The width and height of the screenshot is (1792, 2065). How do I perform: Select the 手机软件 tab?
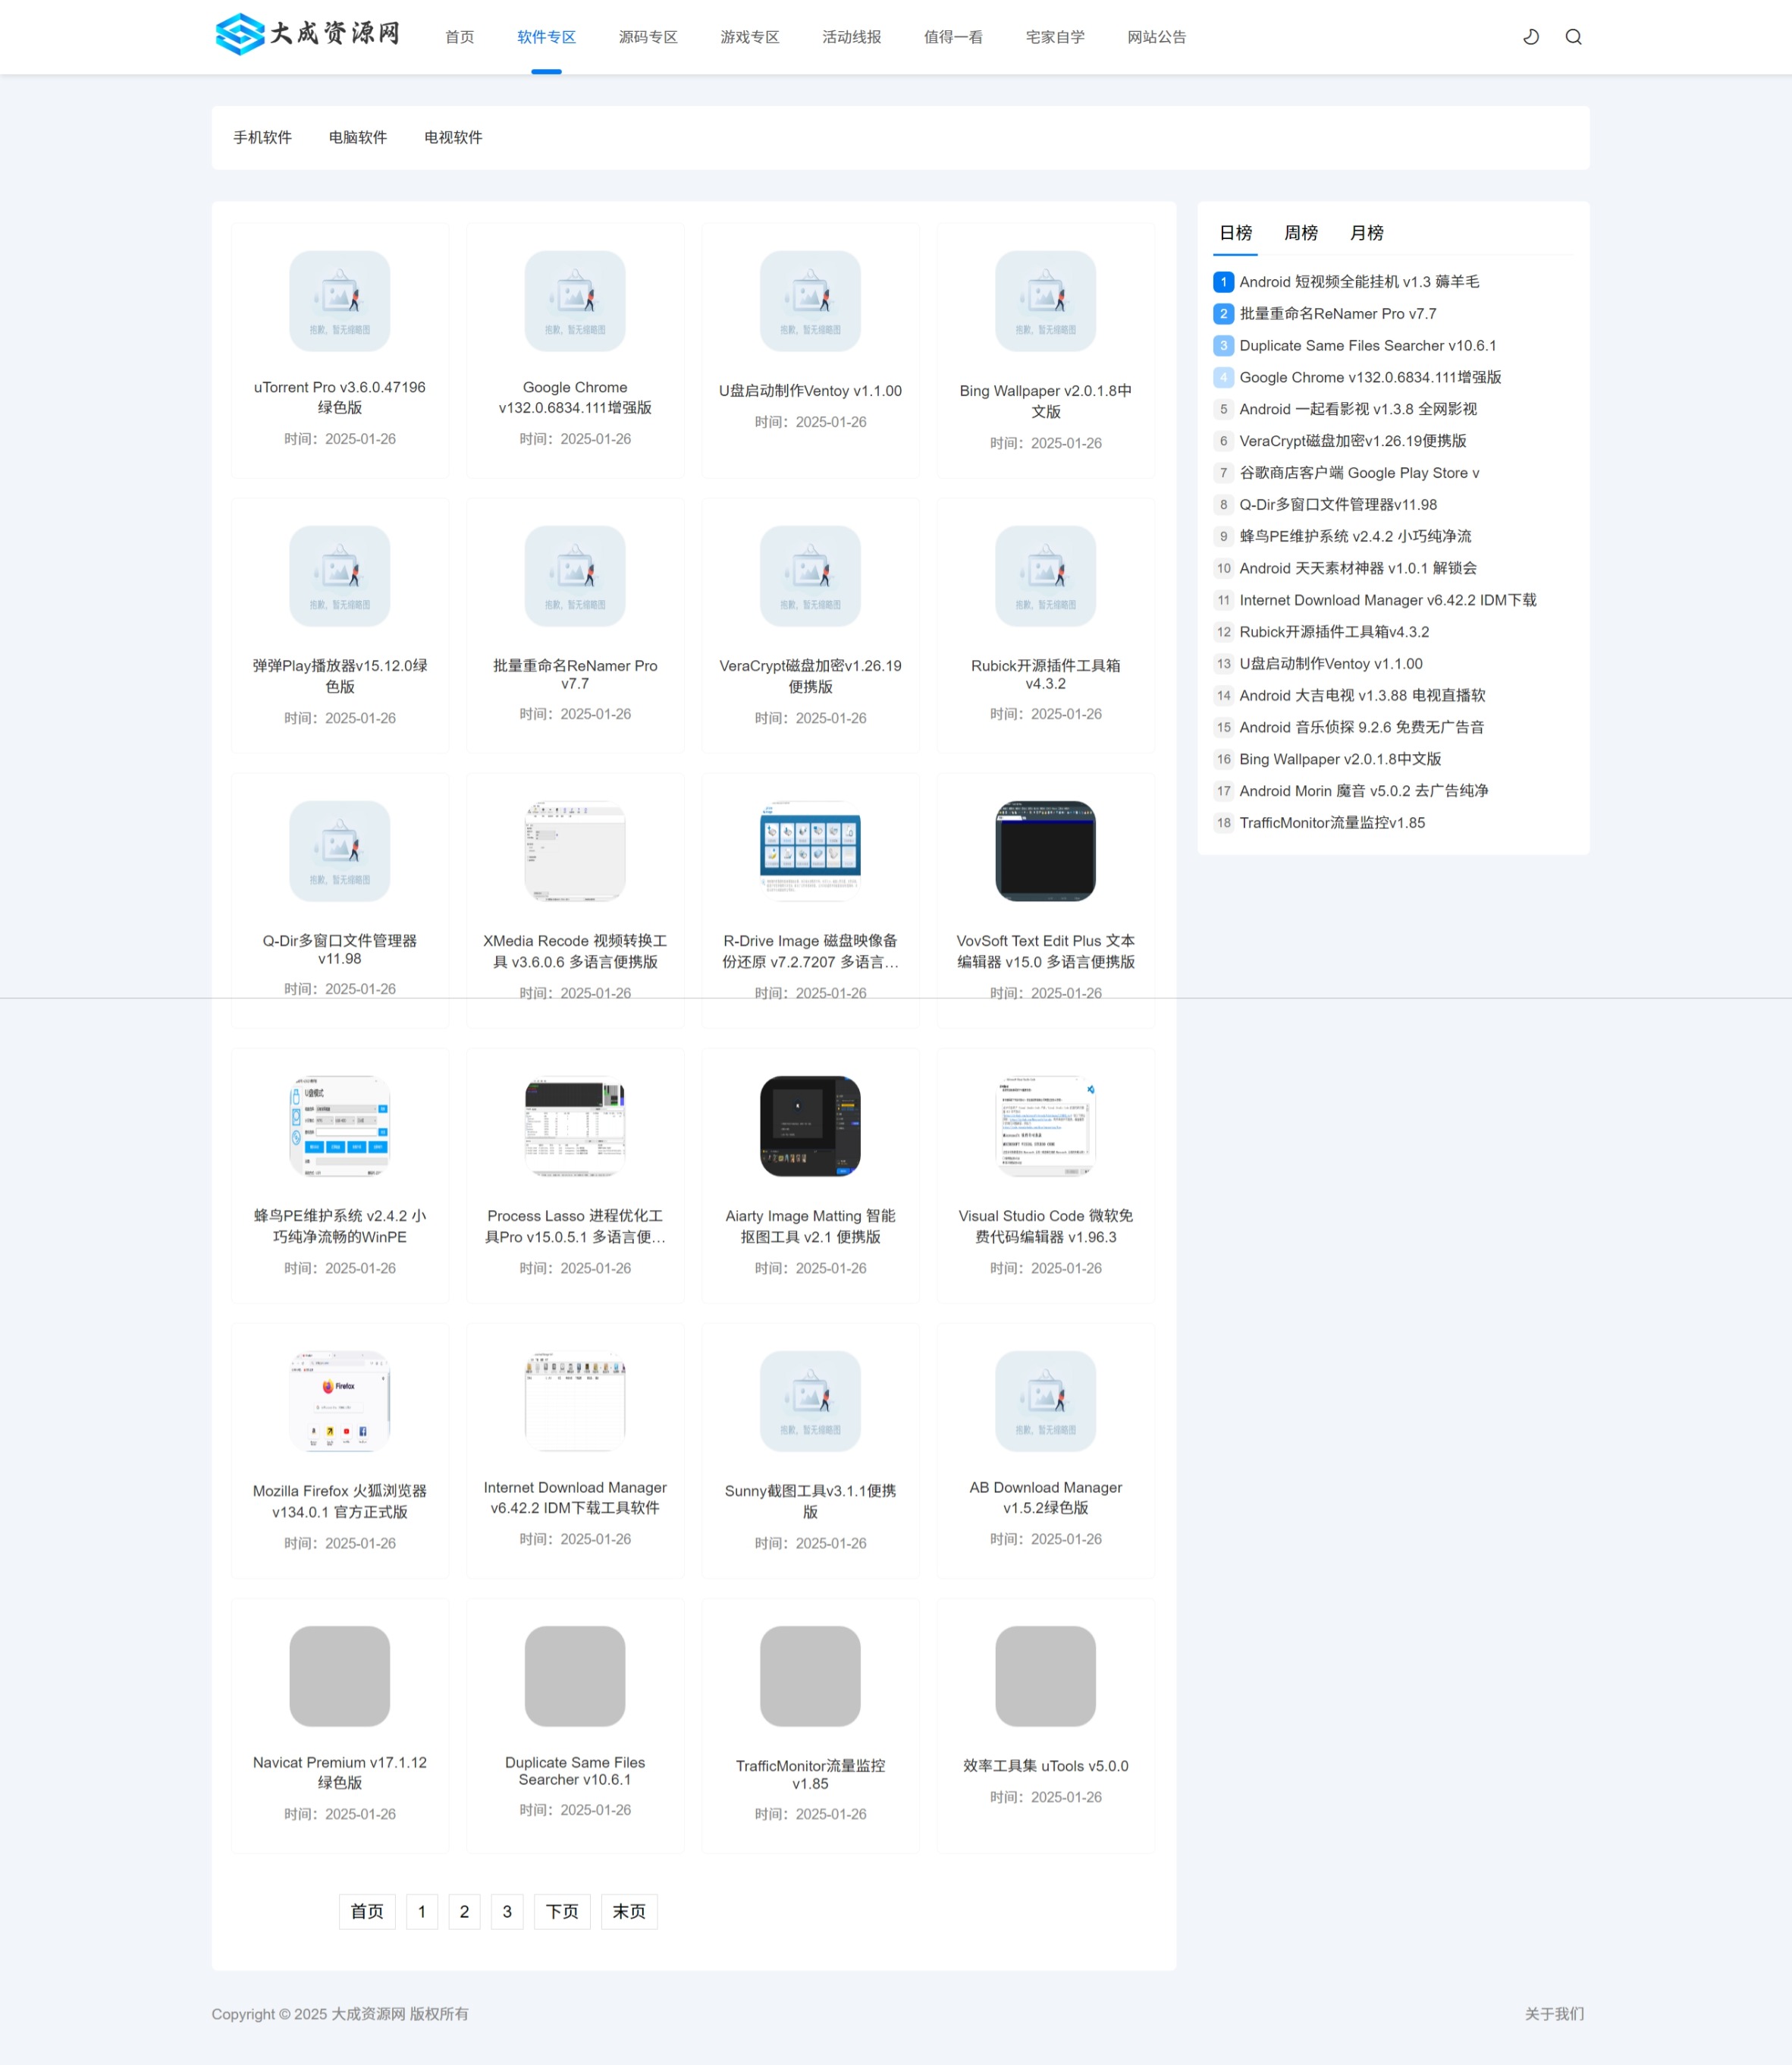click(x=263, y=137)
